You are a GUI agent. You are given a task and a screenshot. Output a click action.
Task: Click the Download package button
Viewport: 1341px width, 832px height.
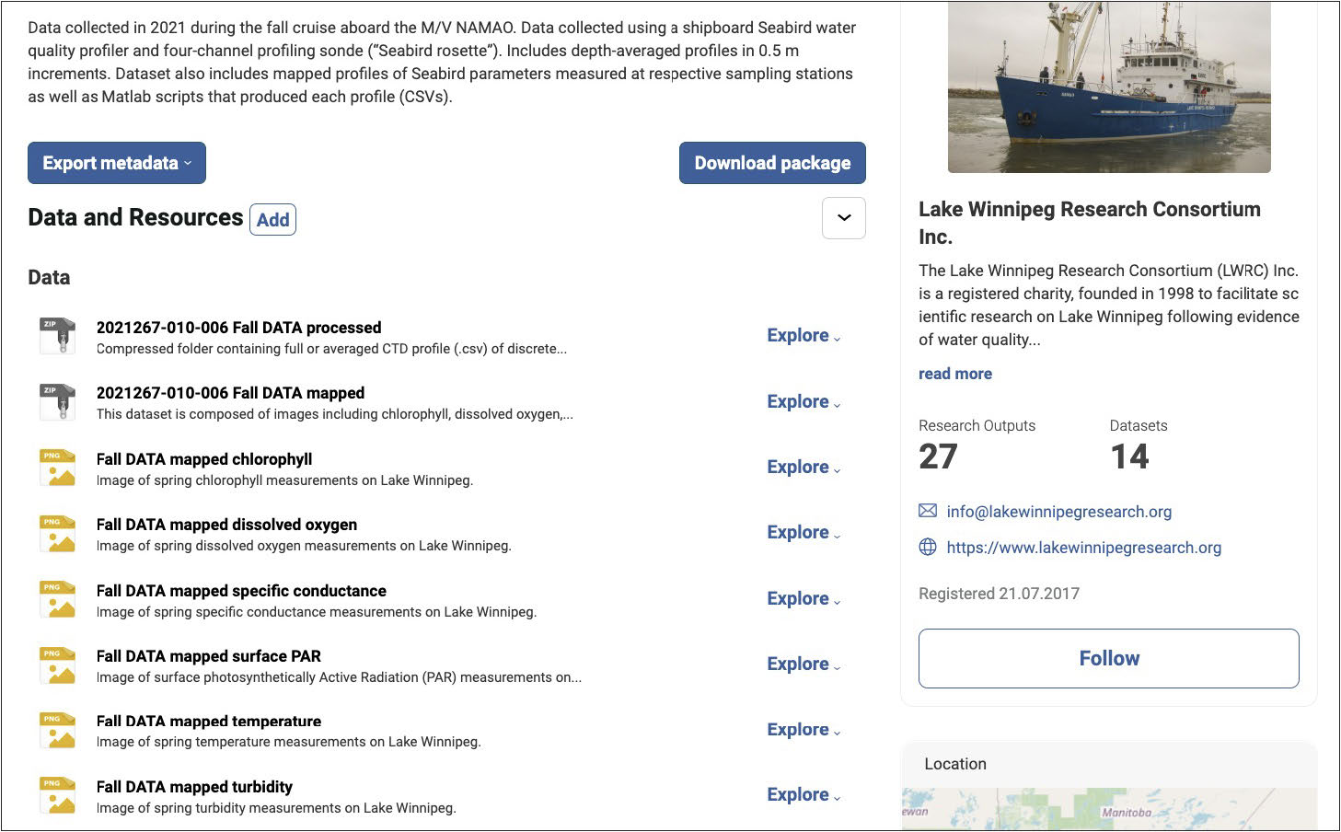point(772,163)
